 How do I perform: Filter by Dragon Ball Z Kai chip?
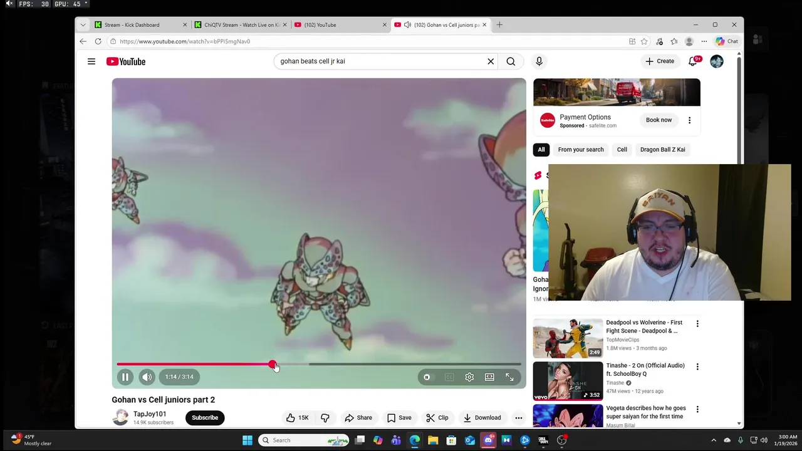663,150
